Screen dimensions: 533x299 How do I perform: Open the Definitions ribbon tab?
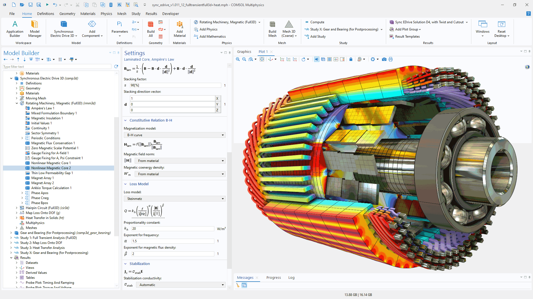pos(46,14)
